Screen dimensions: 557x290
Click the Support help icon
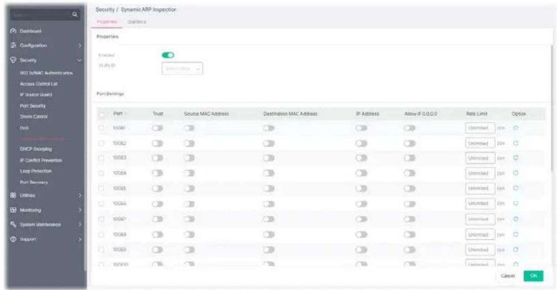coord(13,239)
